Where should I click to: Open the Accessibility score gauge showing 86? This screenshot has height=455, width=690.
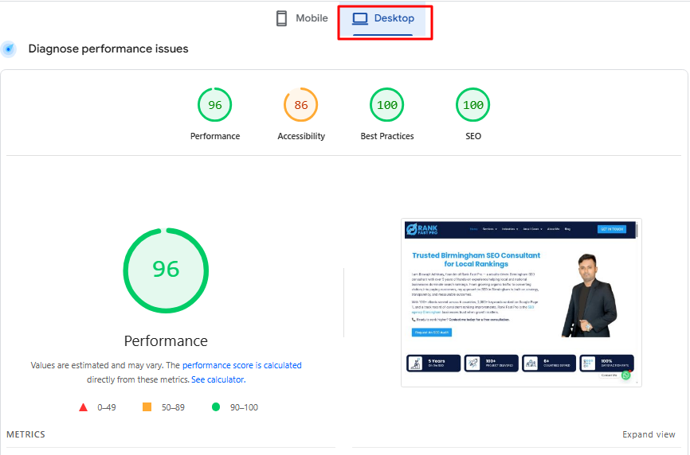(301, 104)
